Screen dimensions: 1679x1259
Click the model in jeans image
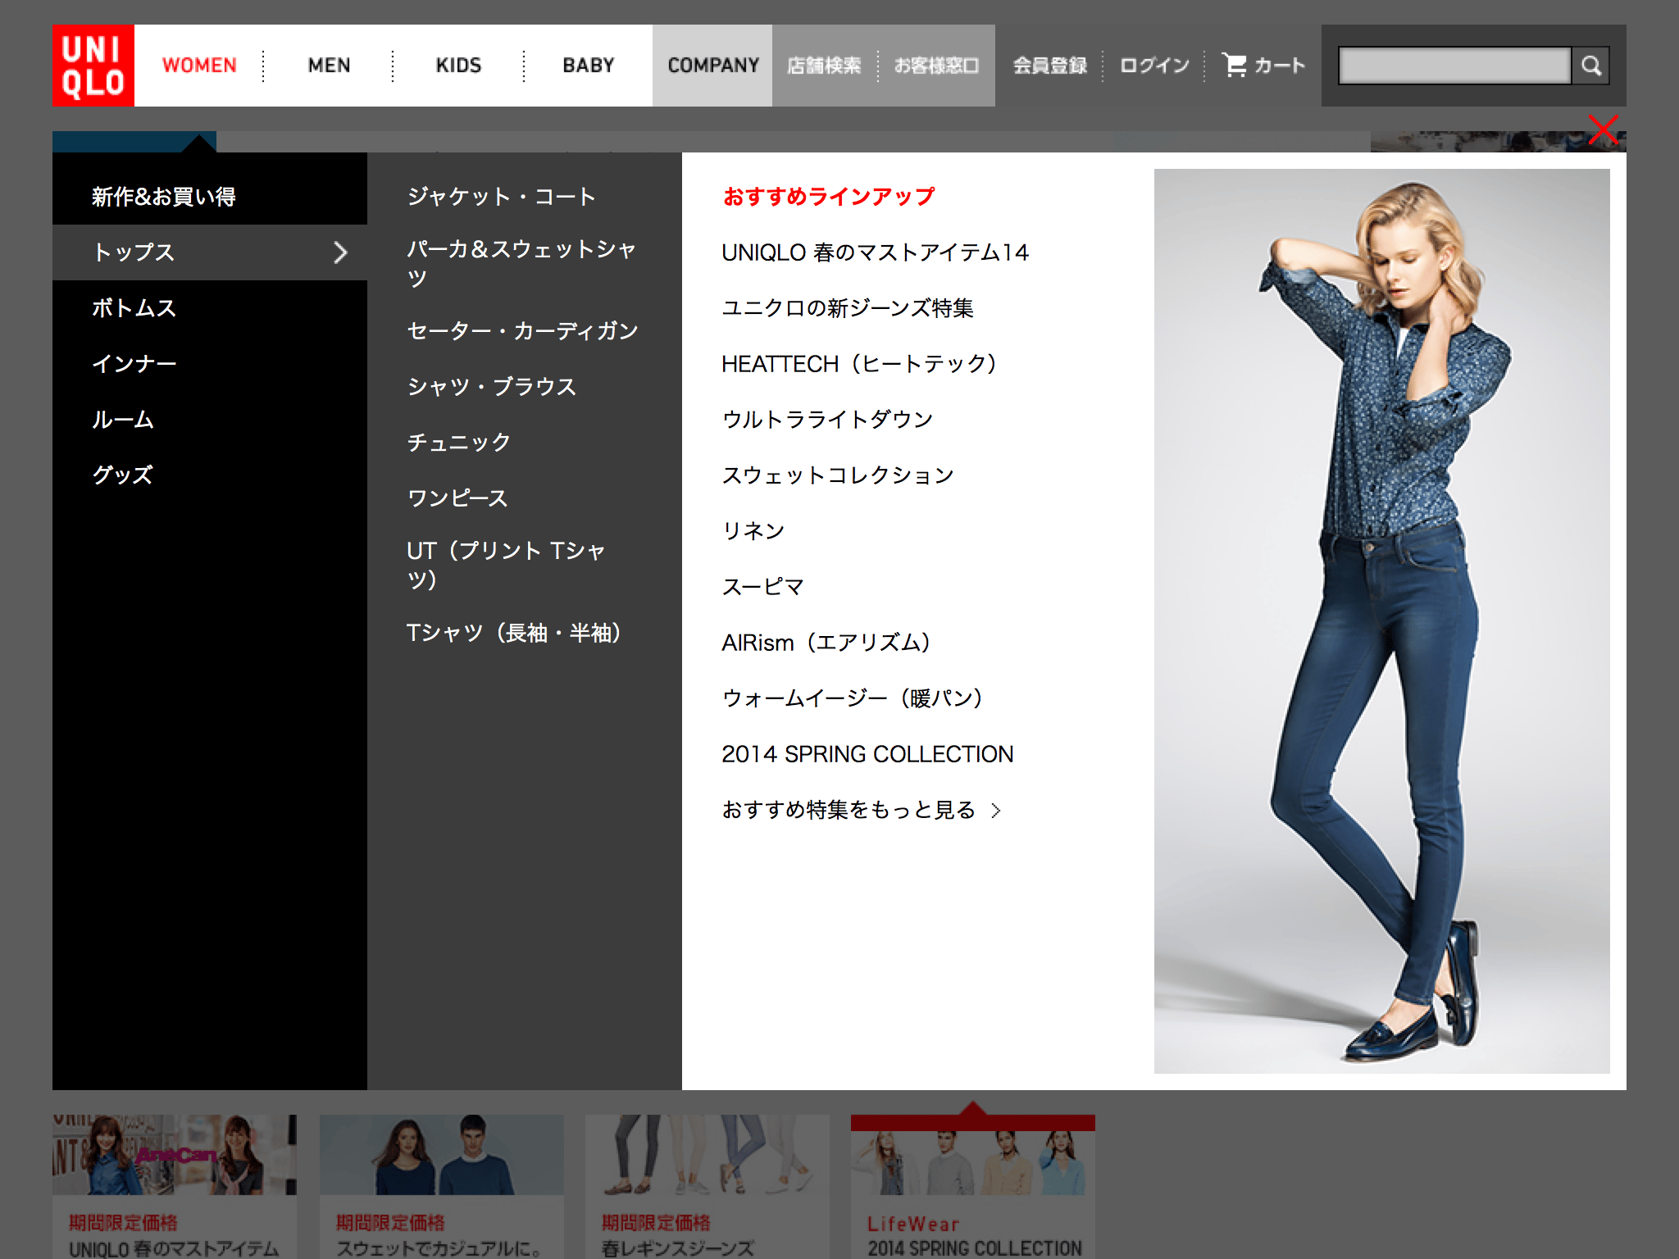tap(1381, 621)
